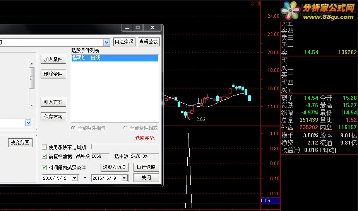
Task: Click 总量 value 351439
Action: (x=309, y=120)
